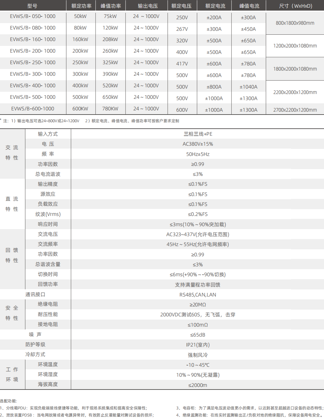Image resolution: width=324 pixels, height=420 pixels.
Task: Click the AC380V±15% voltage value
Action: click(x=198, y=144)
